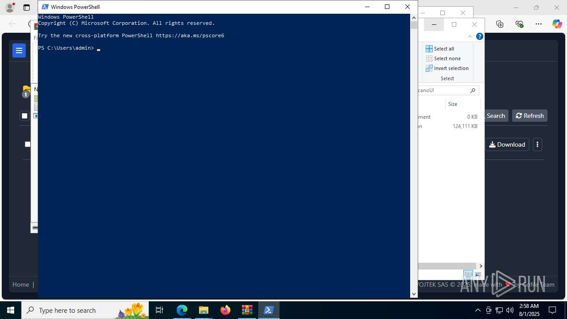The image size is (567, 319).
Task: Click Invert selection in File Explorer ribbon
Action: tap(447, 68)
